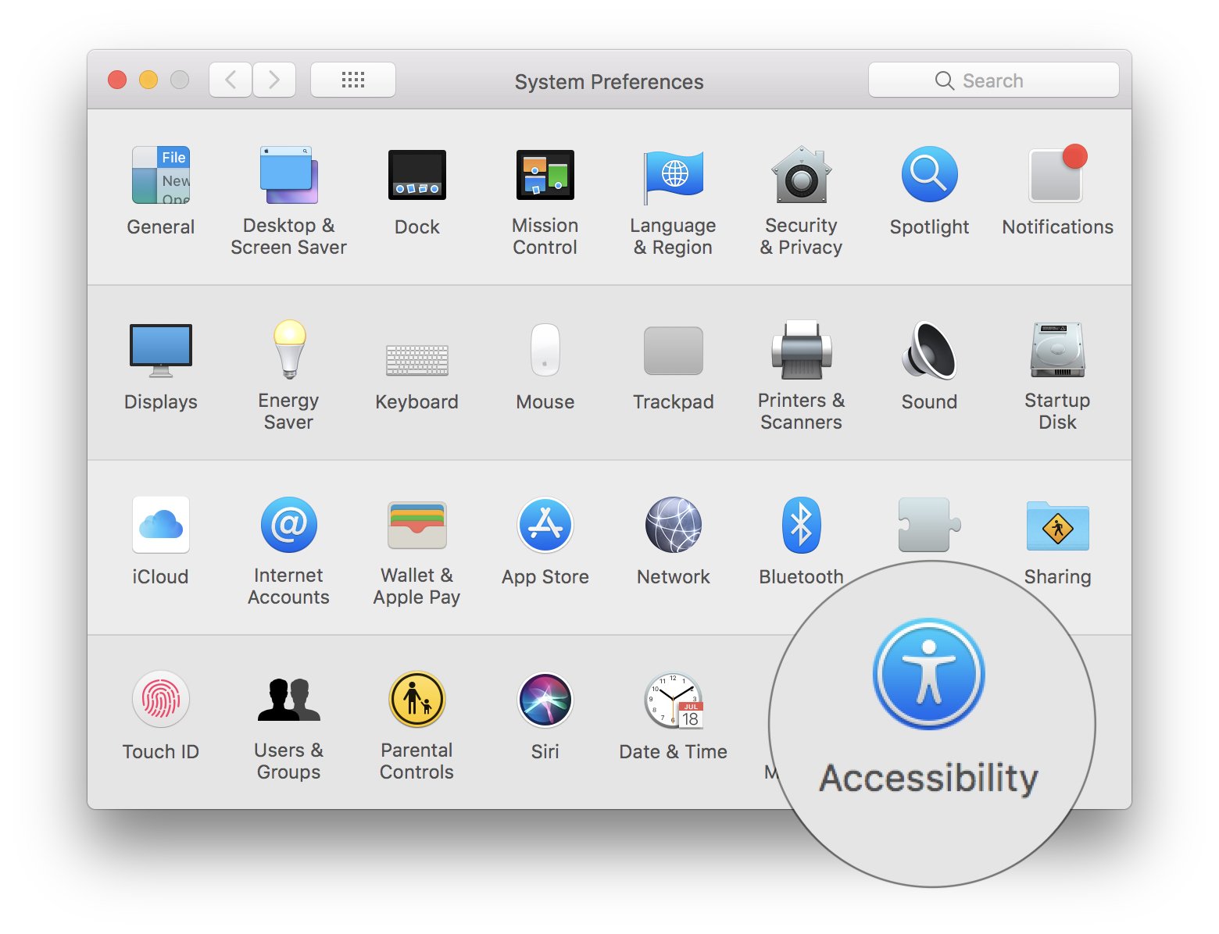Launch Siri preferences pane
This screenshot has width=1219, height=934.
coord(545,701)
